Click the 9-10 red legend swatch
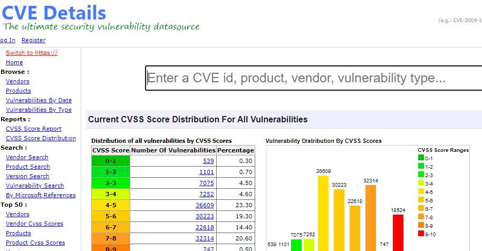482x251 pixels. [x=421, y=234]
